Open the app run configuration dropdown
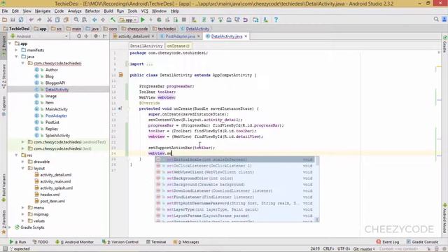Viewport: 448px width, 252px height. (128, 20)
